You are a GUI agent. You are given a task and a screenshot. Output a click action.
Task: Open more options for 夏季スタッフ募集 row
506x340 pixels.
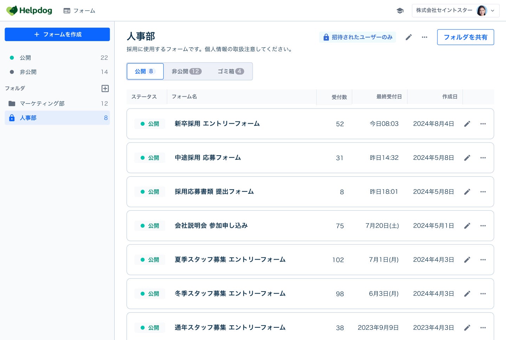(x=483, y=260)
